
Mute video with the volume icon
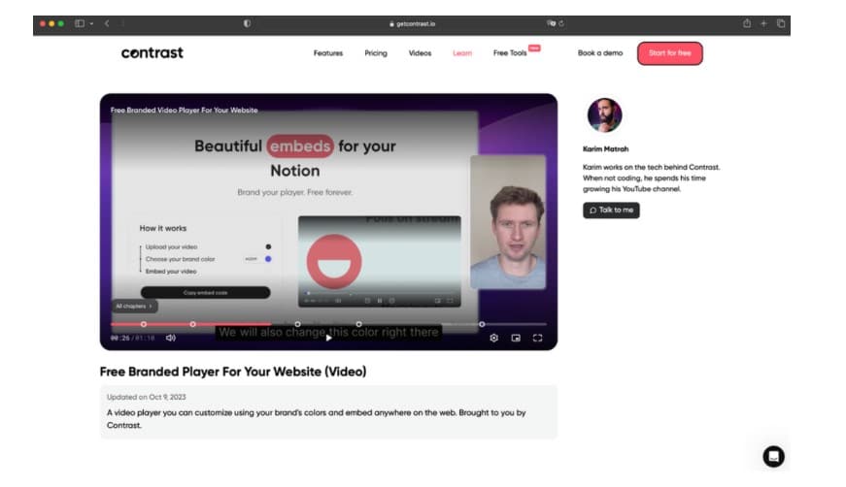[171, 338]
